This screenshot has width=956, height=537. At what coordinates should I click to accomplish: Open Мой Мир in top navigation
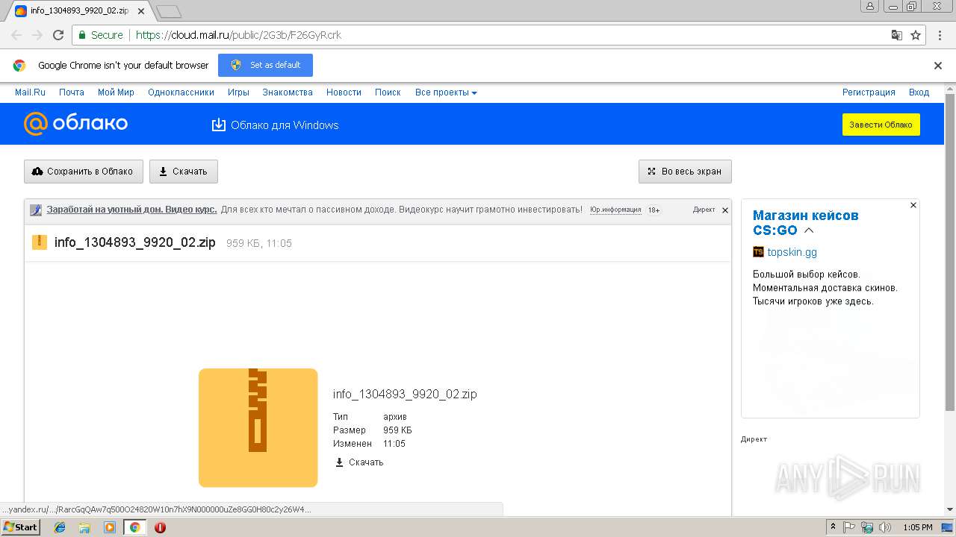coord(116,92)
